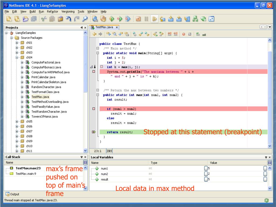Image resolution: width=276 pixels, height=207 pixels.
Task: Step into the method call
Action: (171, 19)
